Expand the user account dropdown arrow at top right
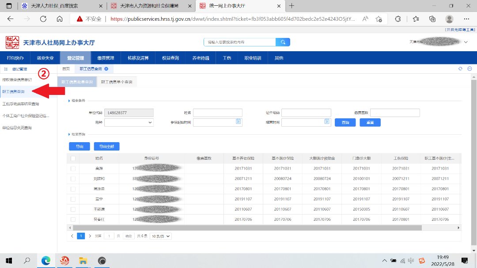 (x=466, y=42)
